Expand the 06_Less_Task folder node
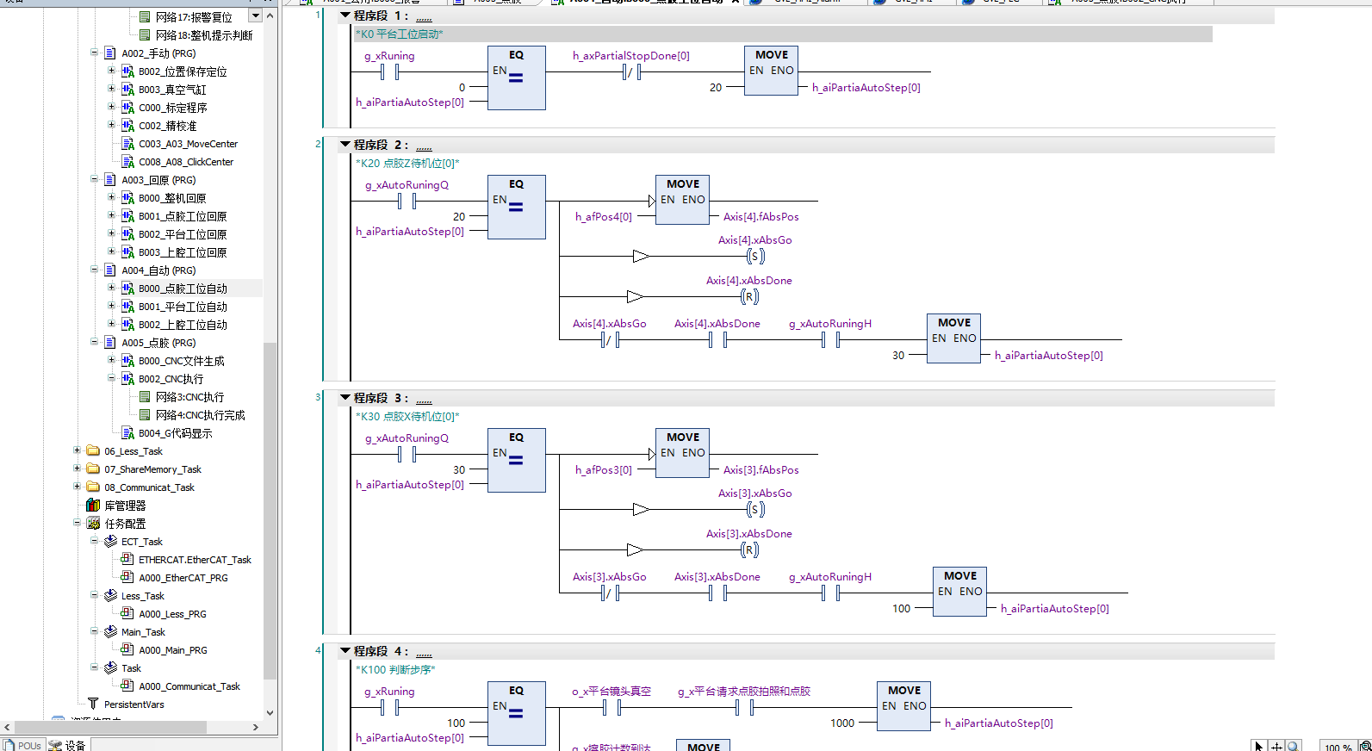This screenshot has width=1372, height=751. (77, 450)
